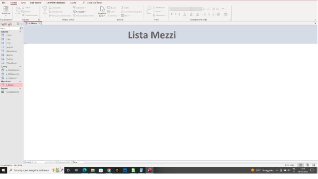Open the Visualizza dropdown arrow

coord(6,16)
